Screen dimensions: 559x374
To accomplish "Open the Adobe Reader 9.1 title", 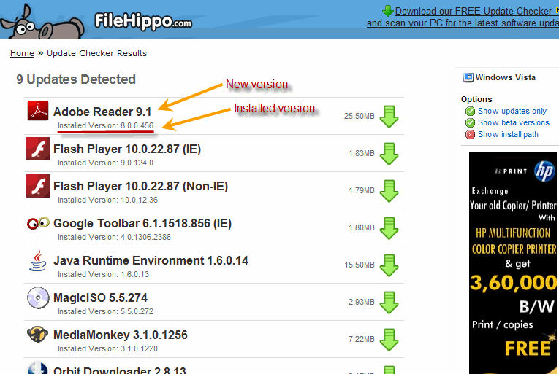I will coord(102,112).
